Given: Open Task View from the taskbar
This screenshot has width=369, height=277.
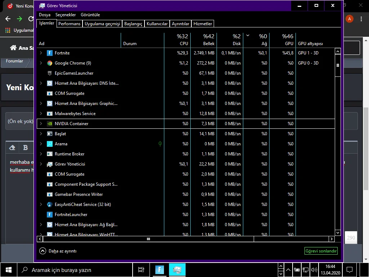Looking at the screenshot, I should 141,269.
